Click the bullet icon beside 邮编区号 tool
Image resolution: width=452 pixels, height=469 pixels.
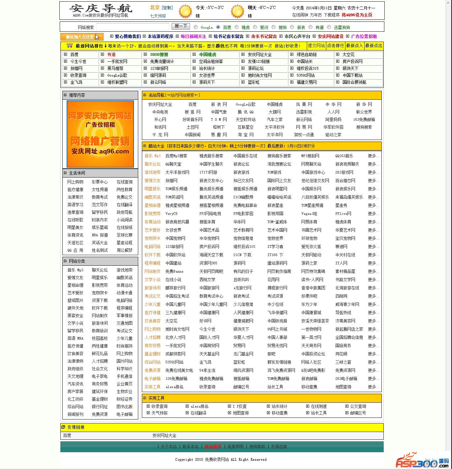pyautogui.click(x=347, y=413)
